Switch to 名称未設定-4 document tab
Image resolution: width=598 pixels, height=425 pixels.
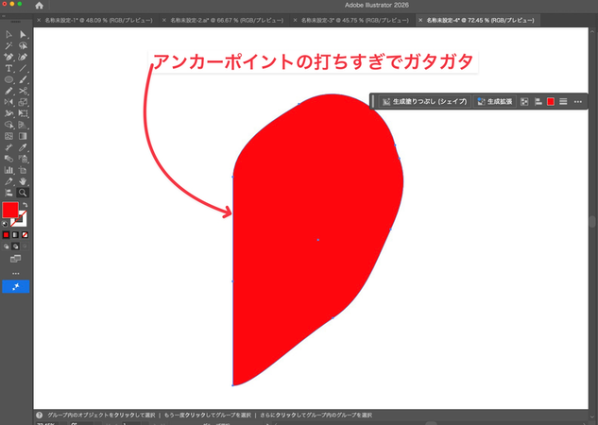click(481, 20)
